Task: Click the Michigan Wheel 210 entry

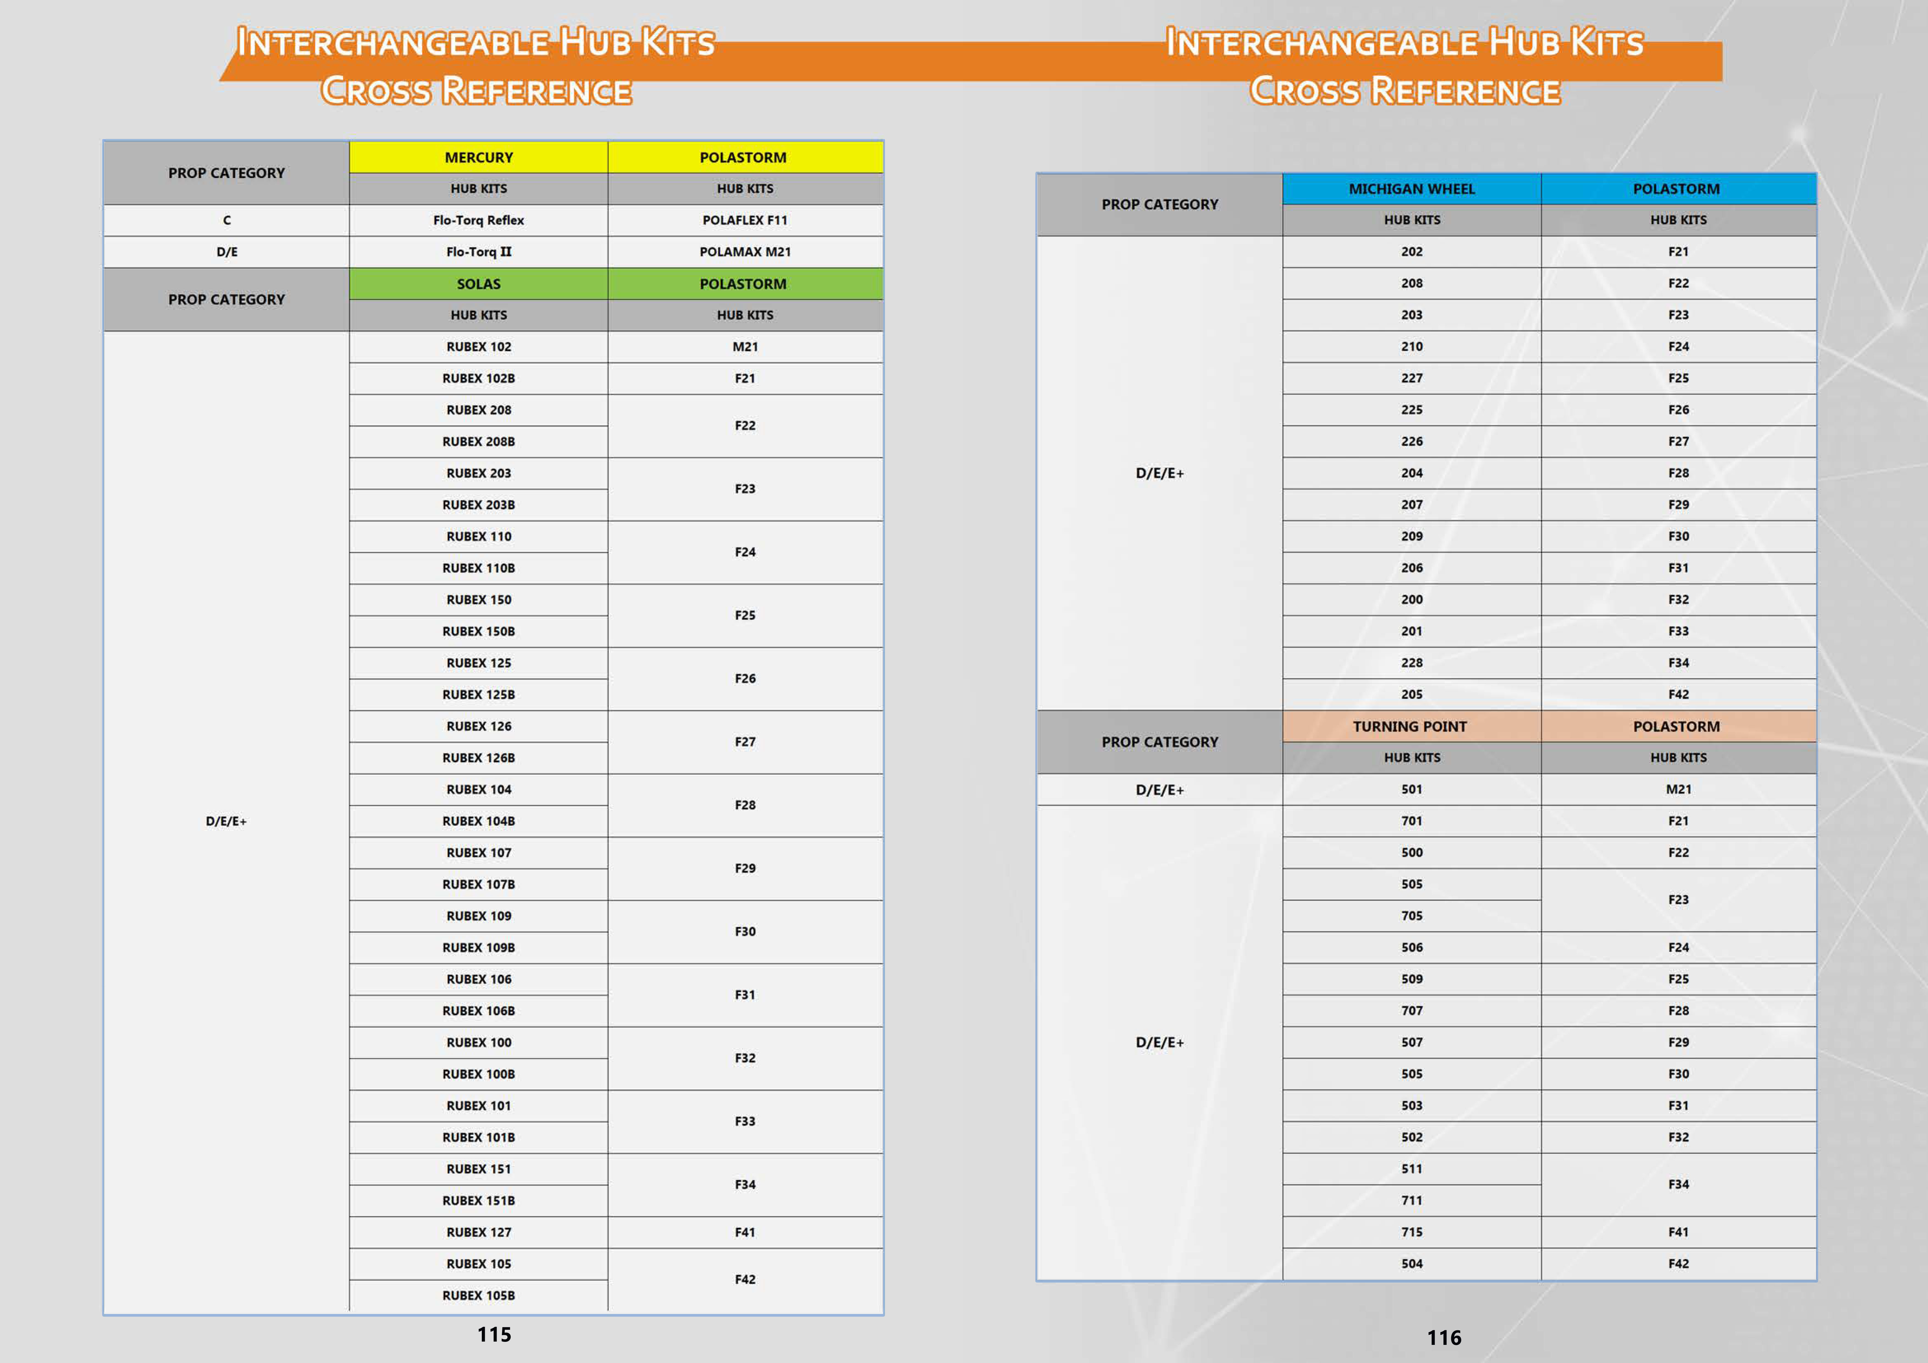Action: point(1412,347)
